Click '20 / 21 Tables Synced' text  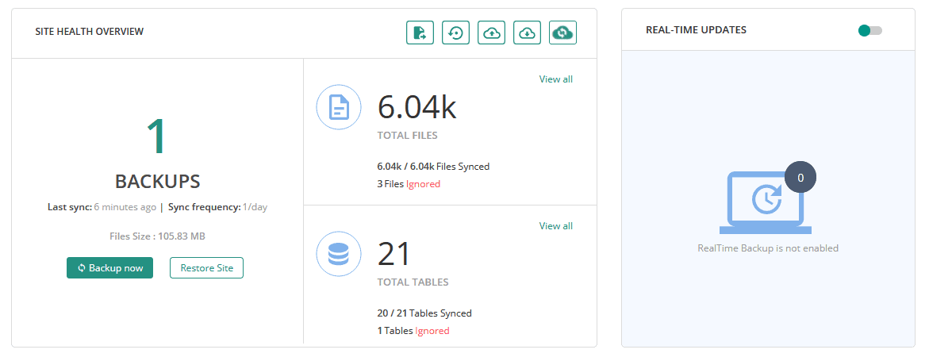pyautogui.click(x=424, y=313)
